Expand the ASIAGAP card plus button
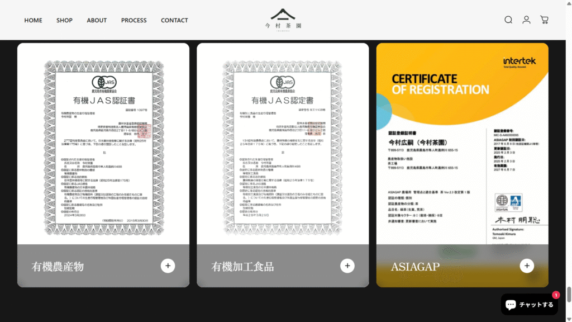This screenshot has width=572, height=322. (527, 266)
